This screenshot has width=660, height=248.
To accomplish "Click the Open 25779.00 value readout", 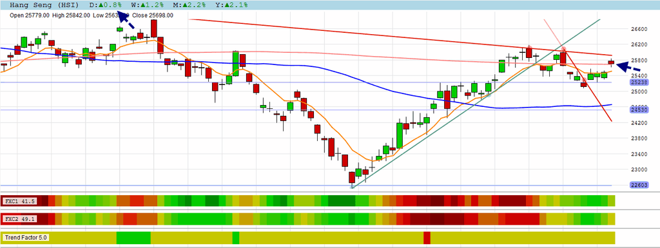I will 30,15.
